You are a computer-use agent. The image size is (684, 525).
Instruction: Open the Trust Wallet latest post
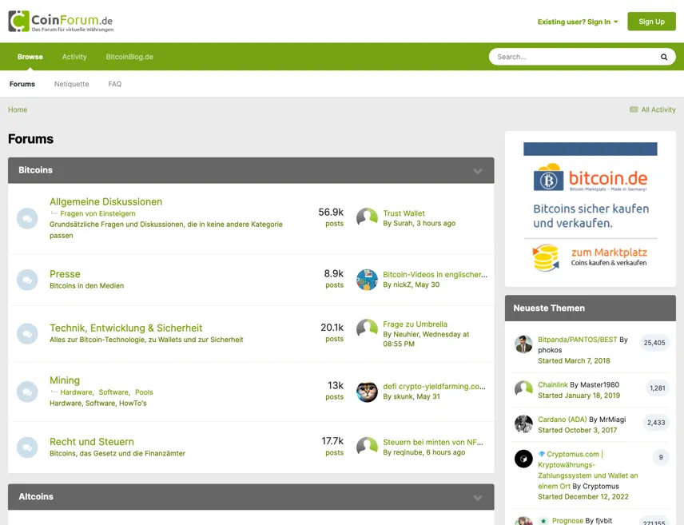404,213
